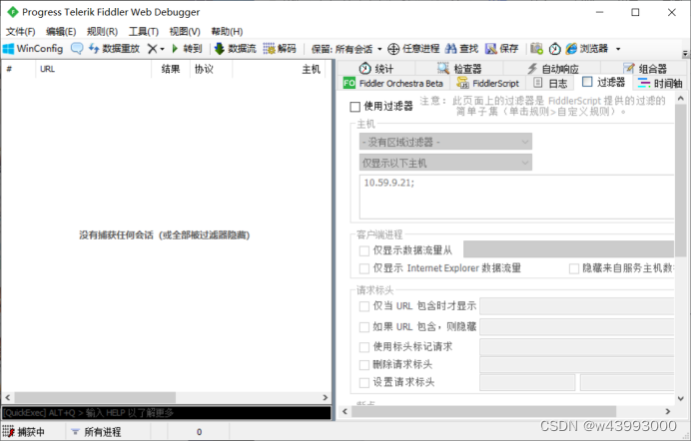This screenshot has width=692, height=441.
Task: Click filters panel vertical scrollbar down arrow
Action: pyautogui.click(x=681, y=399)
